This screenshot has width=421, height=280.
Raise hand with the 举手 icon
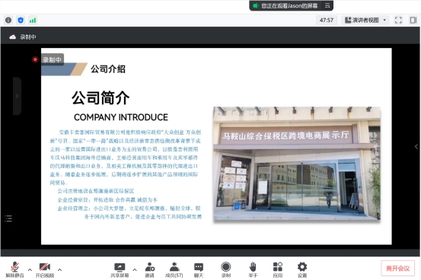pos(253,270)
